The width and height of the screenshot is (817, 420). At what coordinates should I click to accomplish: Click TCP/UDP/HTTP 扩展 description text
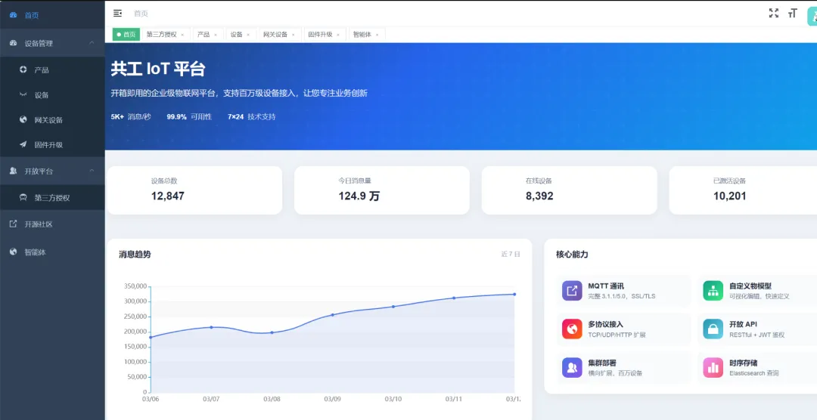point(617,335)
